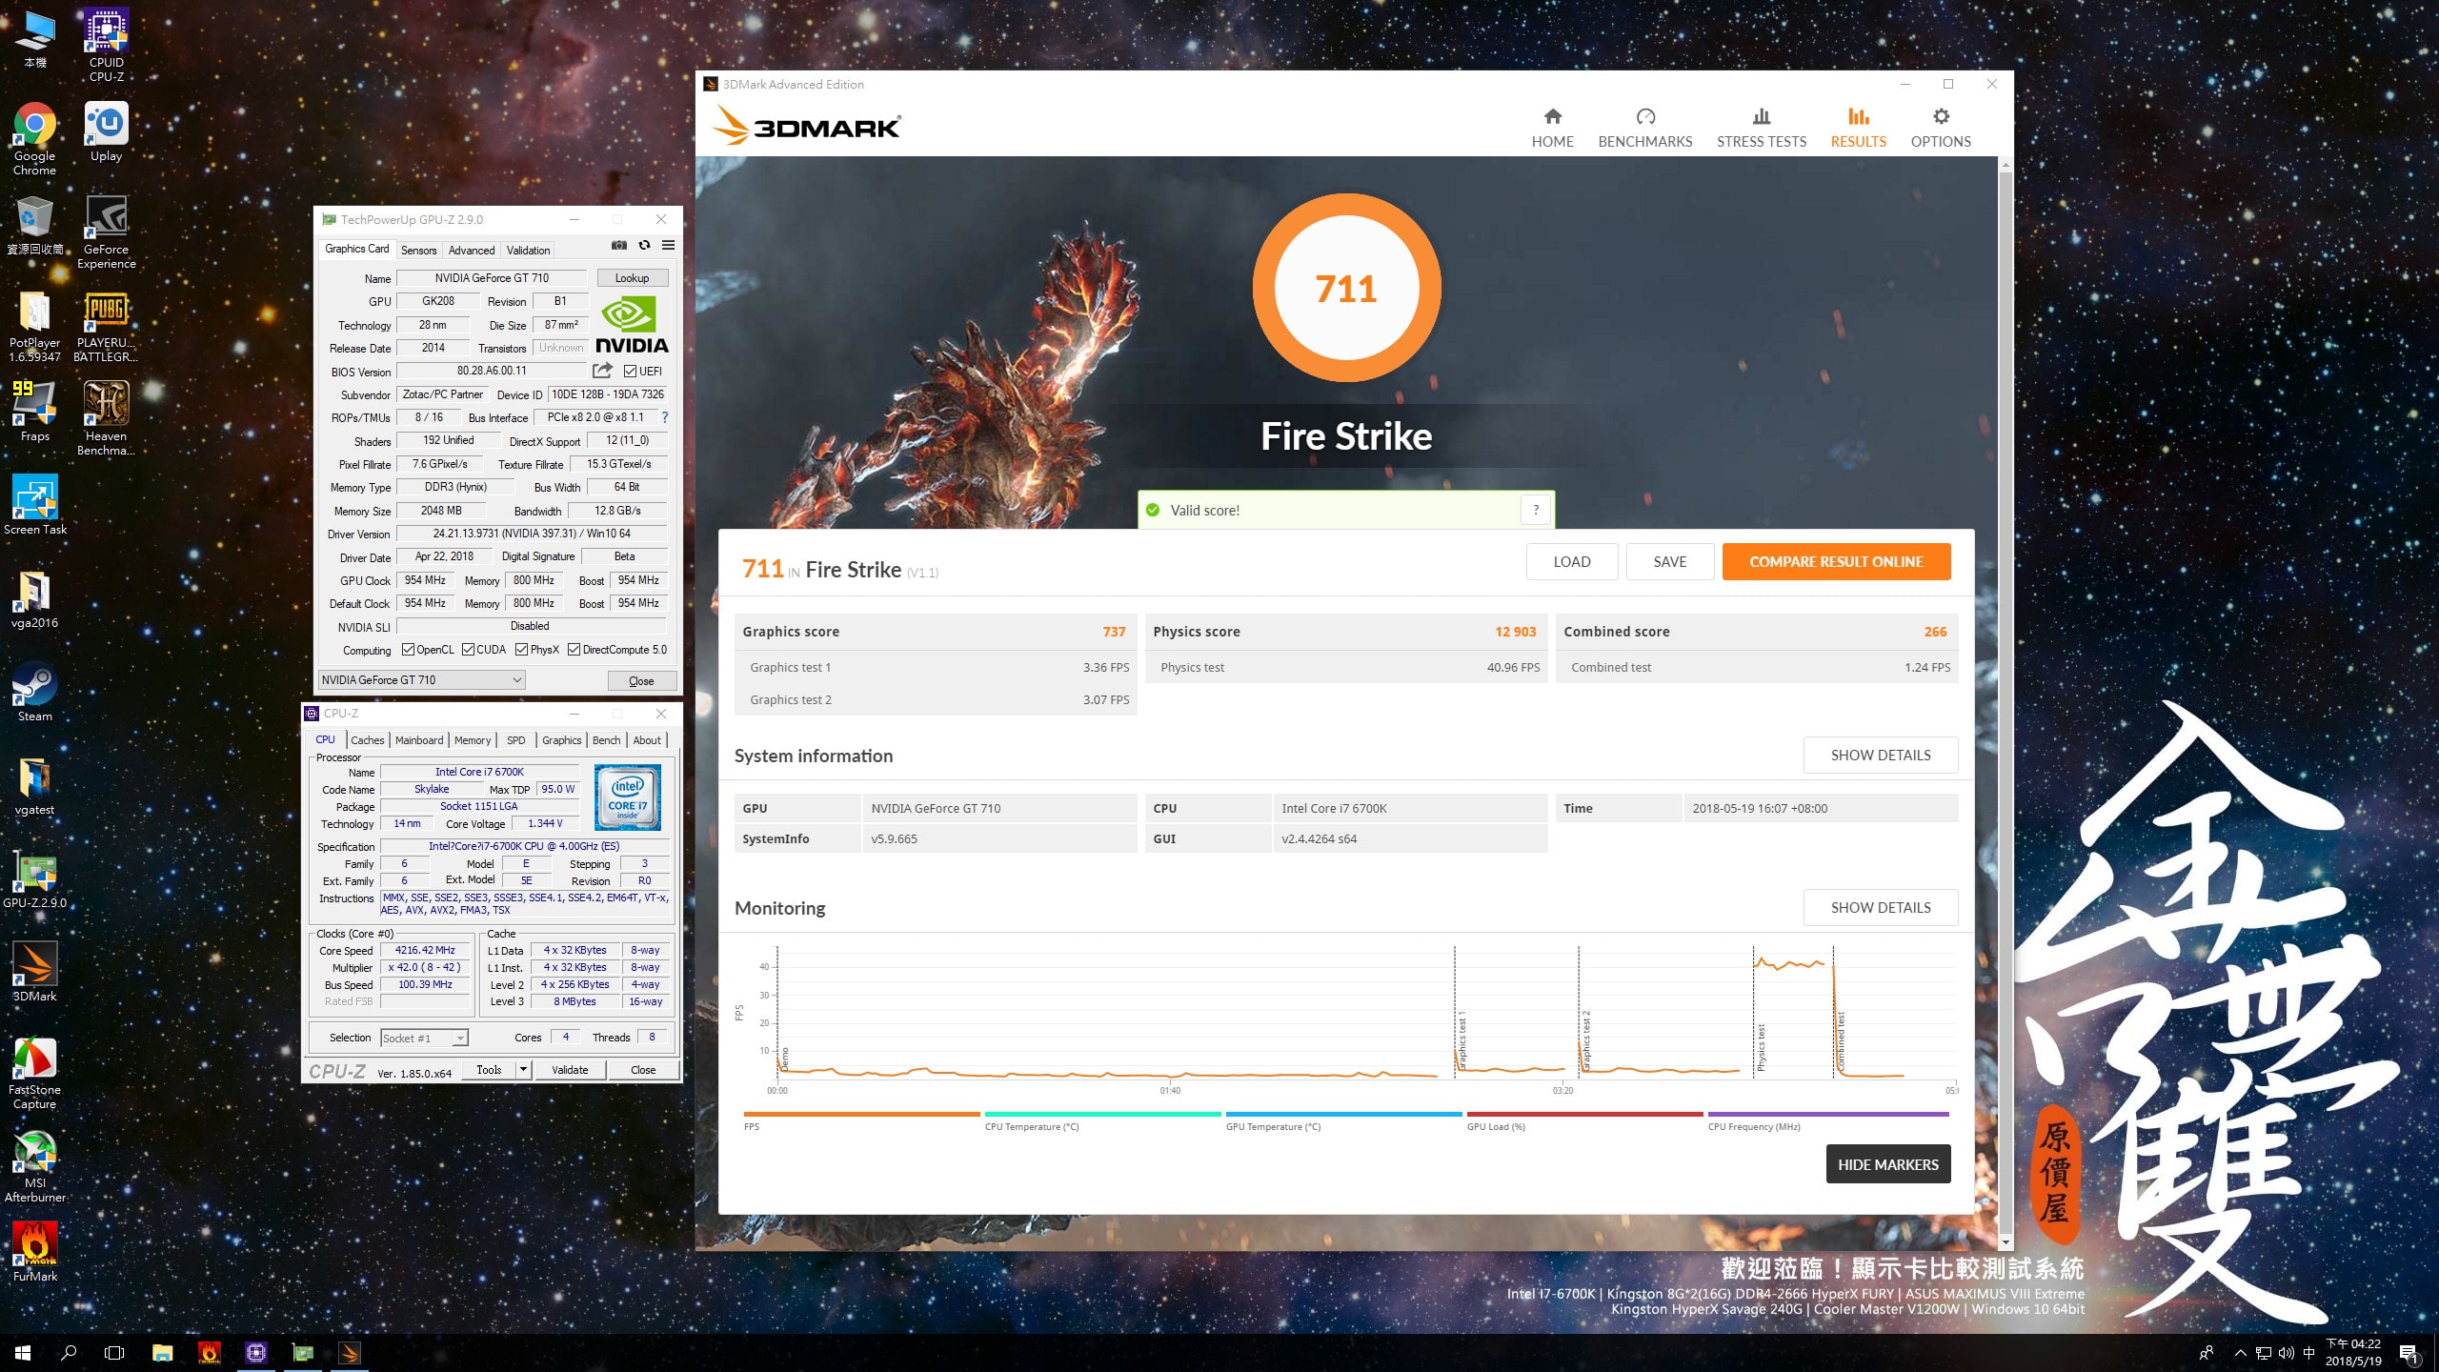
Task: Launch FurMark desktop icon
Action: [34, 1253]
